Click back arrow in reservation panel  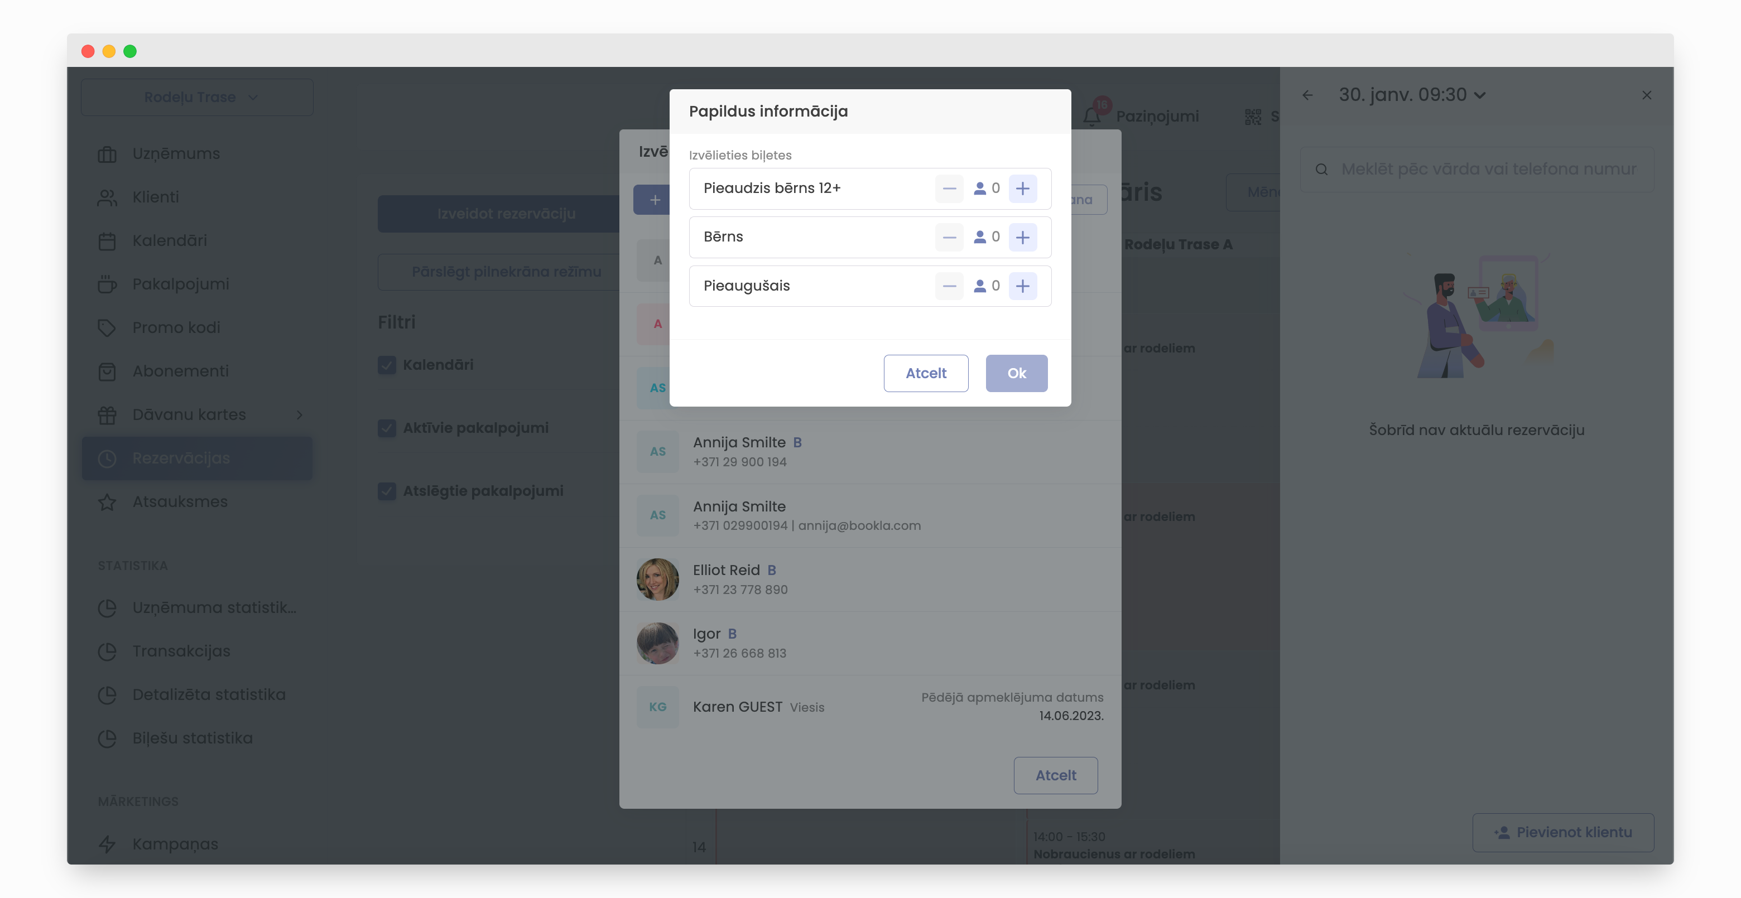tap(1308, 95)
